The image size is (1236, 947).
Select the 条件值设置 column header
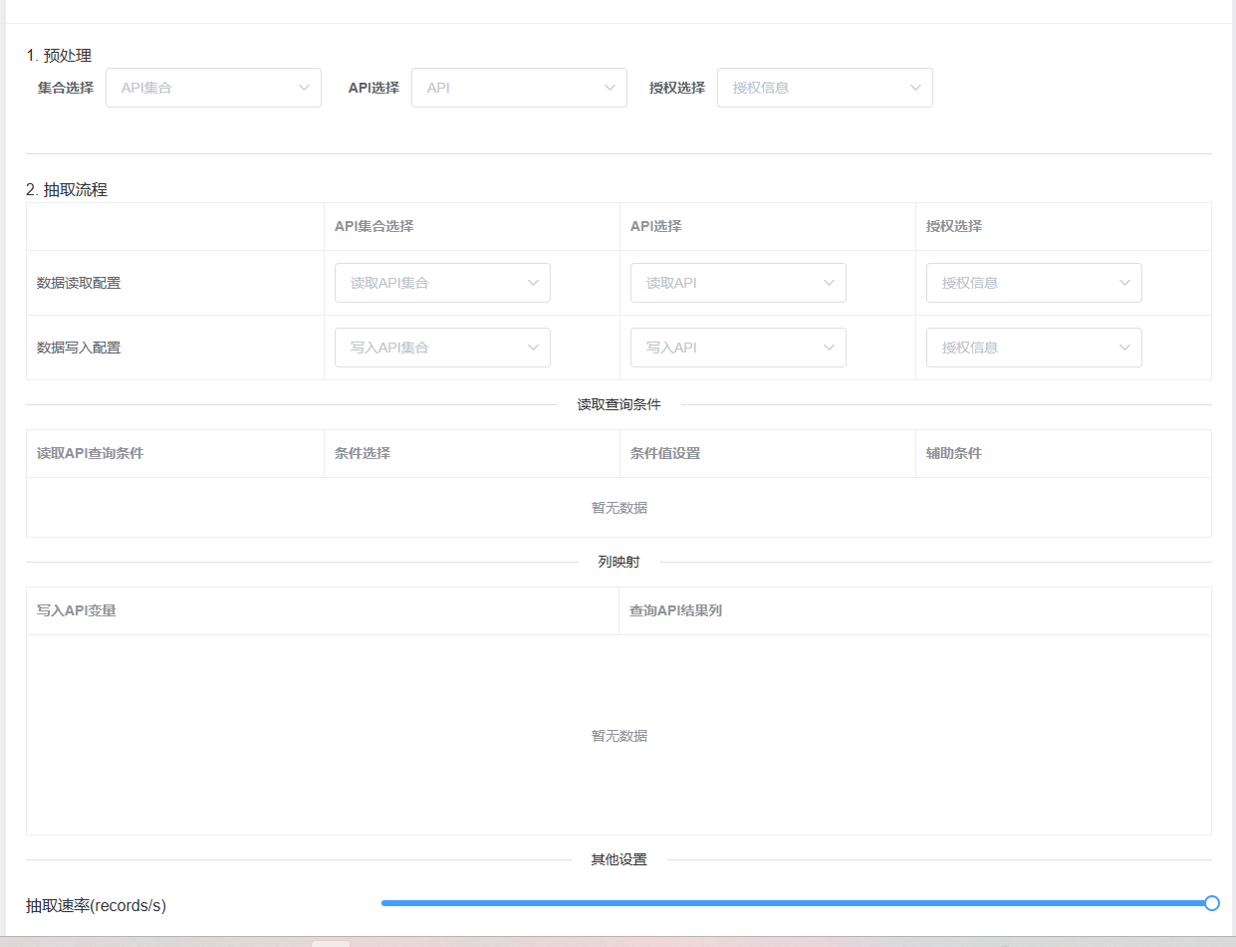[665, 453]
